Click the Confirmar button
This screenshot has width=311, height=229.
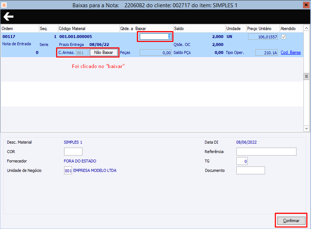[291, 220]
